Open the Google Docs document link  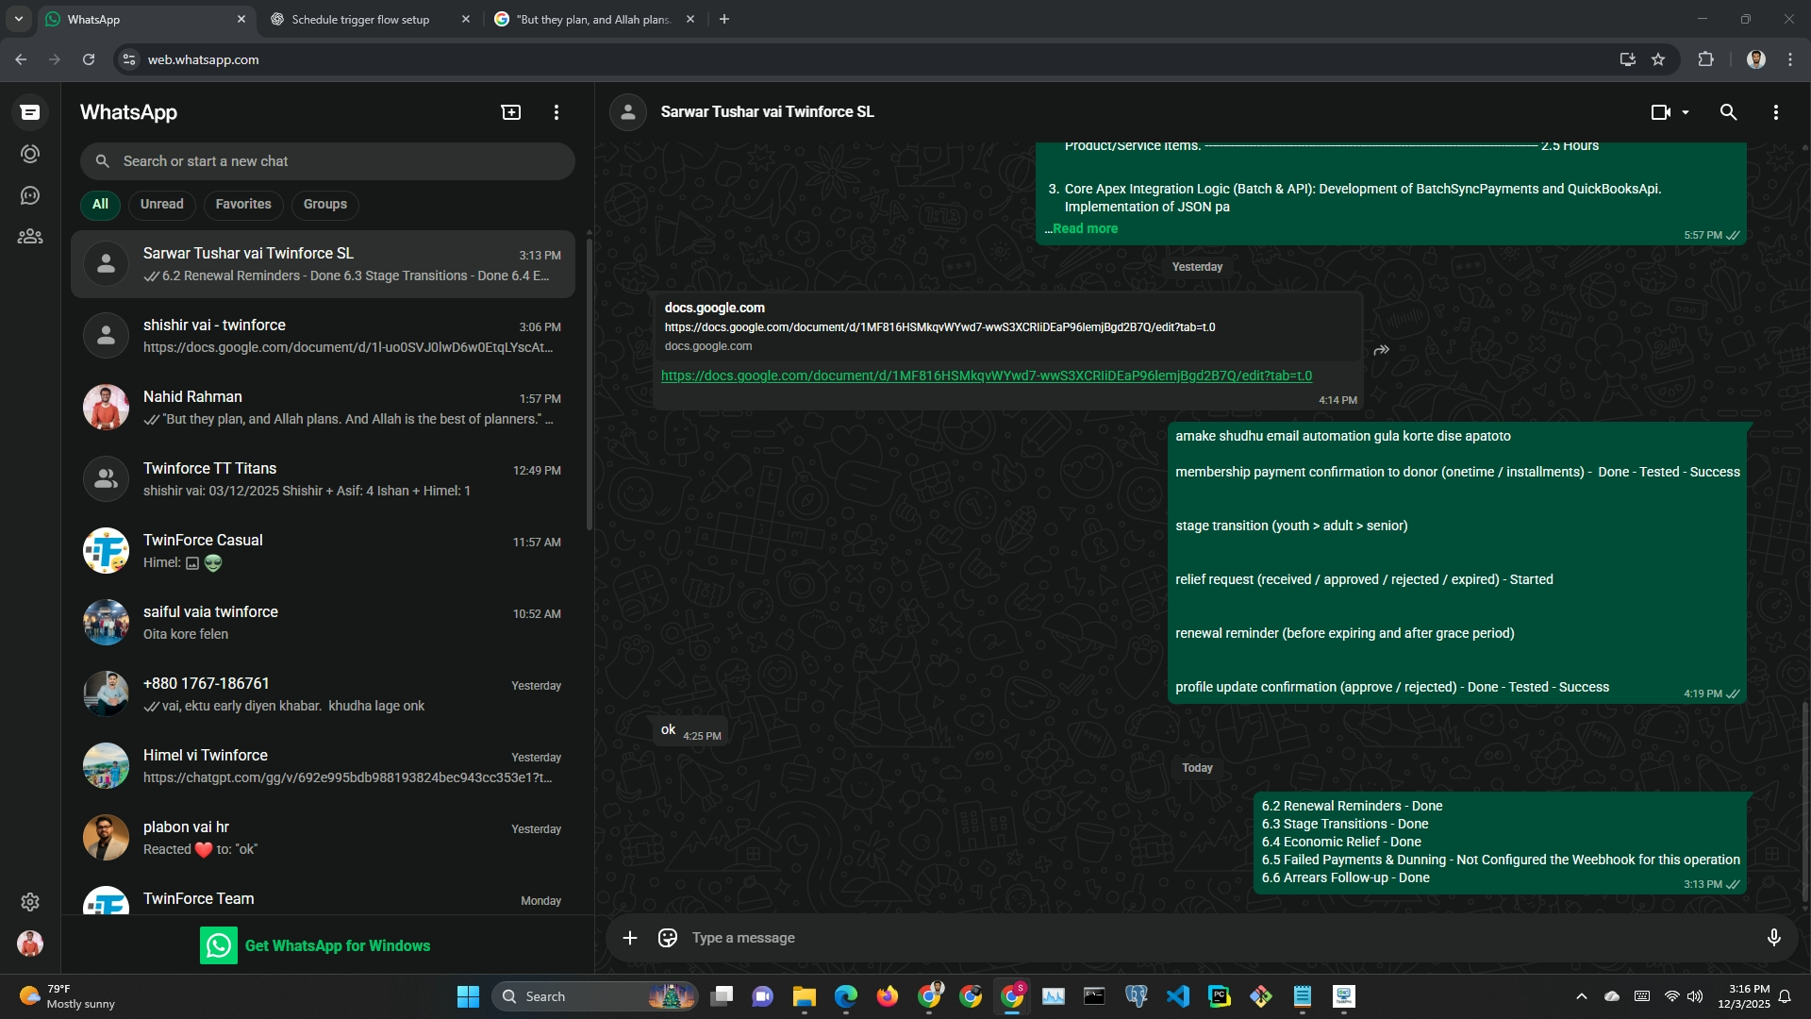986,376
